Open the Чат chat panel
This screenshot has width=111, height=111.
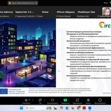click(x=40, y=101)
